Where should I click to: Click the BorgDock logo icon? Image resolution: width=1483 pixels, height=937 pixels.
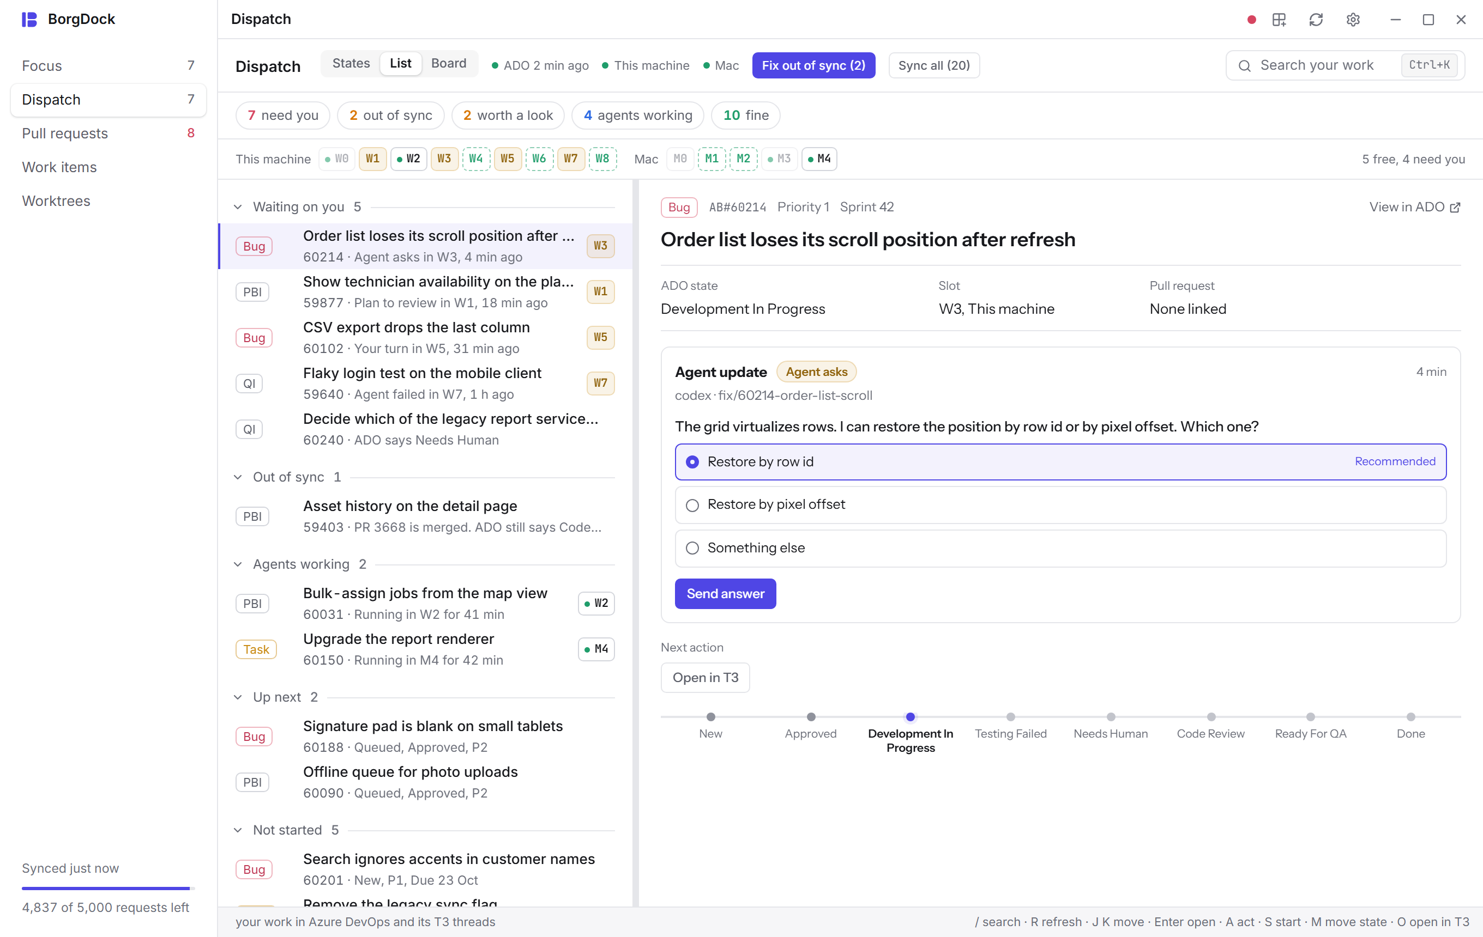[x=29, y=19]
